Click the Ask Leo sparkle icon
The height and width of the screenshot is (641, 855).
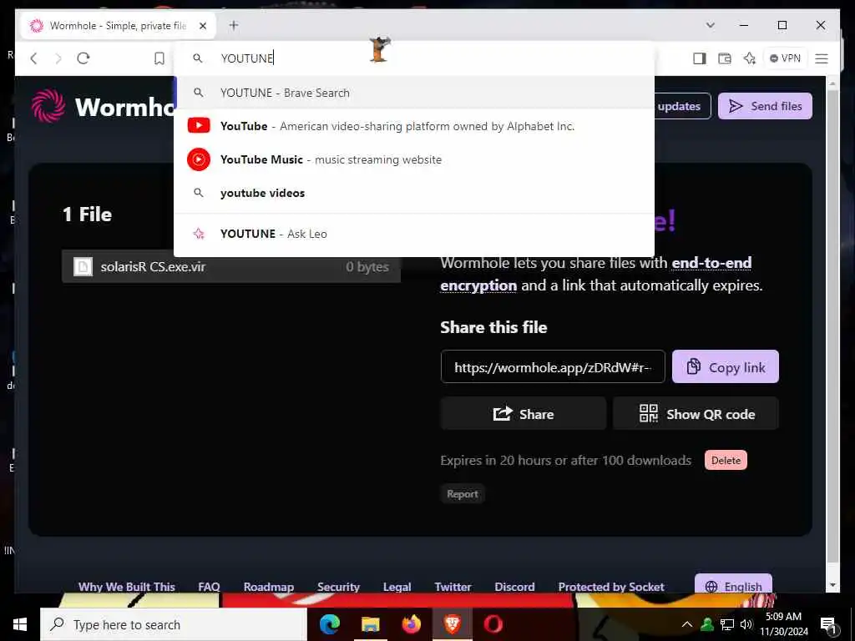click(199, 234)
